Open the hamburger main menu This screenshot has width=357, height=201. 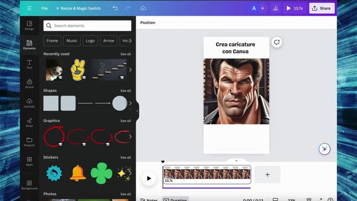[30, 8]
